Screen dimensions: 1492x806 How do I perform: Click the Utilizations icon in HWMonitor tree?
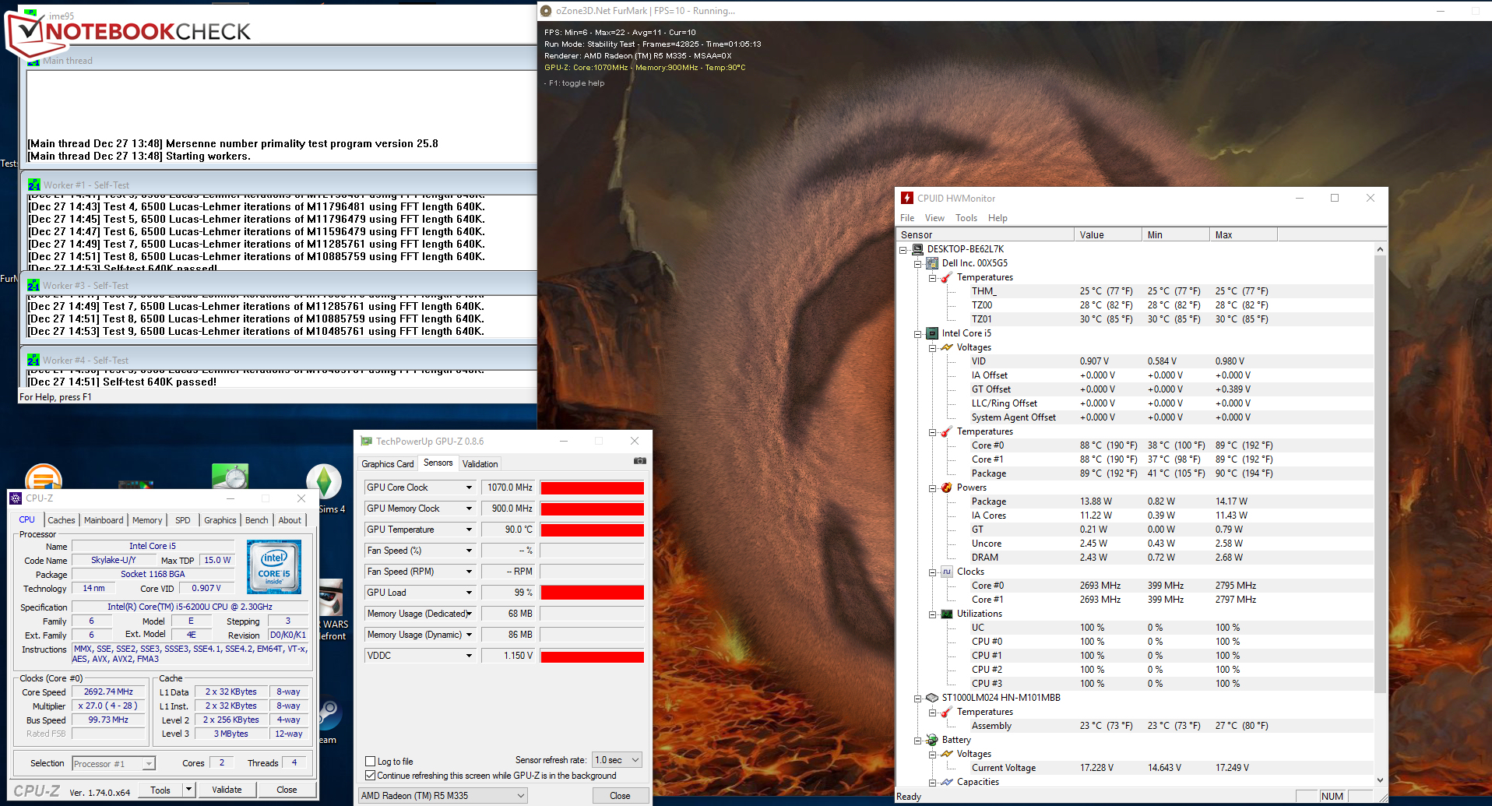(x=947, y=614)
